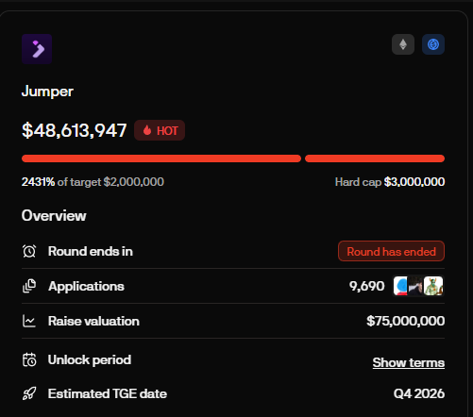Click the HOT flame badge

point(160,130)
